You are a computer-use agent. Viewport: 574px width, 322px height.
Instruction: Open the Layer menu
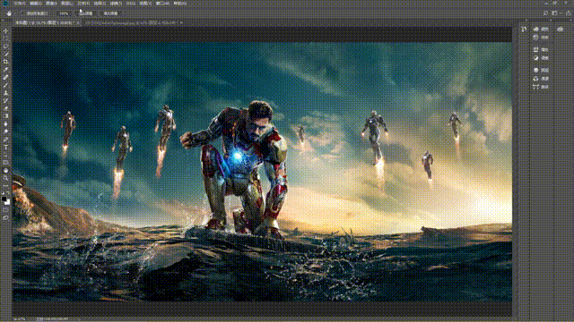(x=67, y=4)
